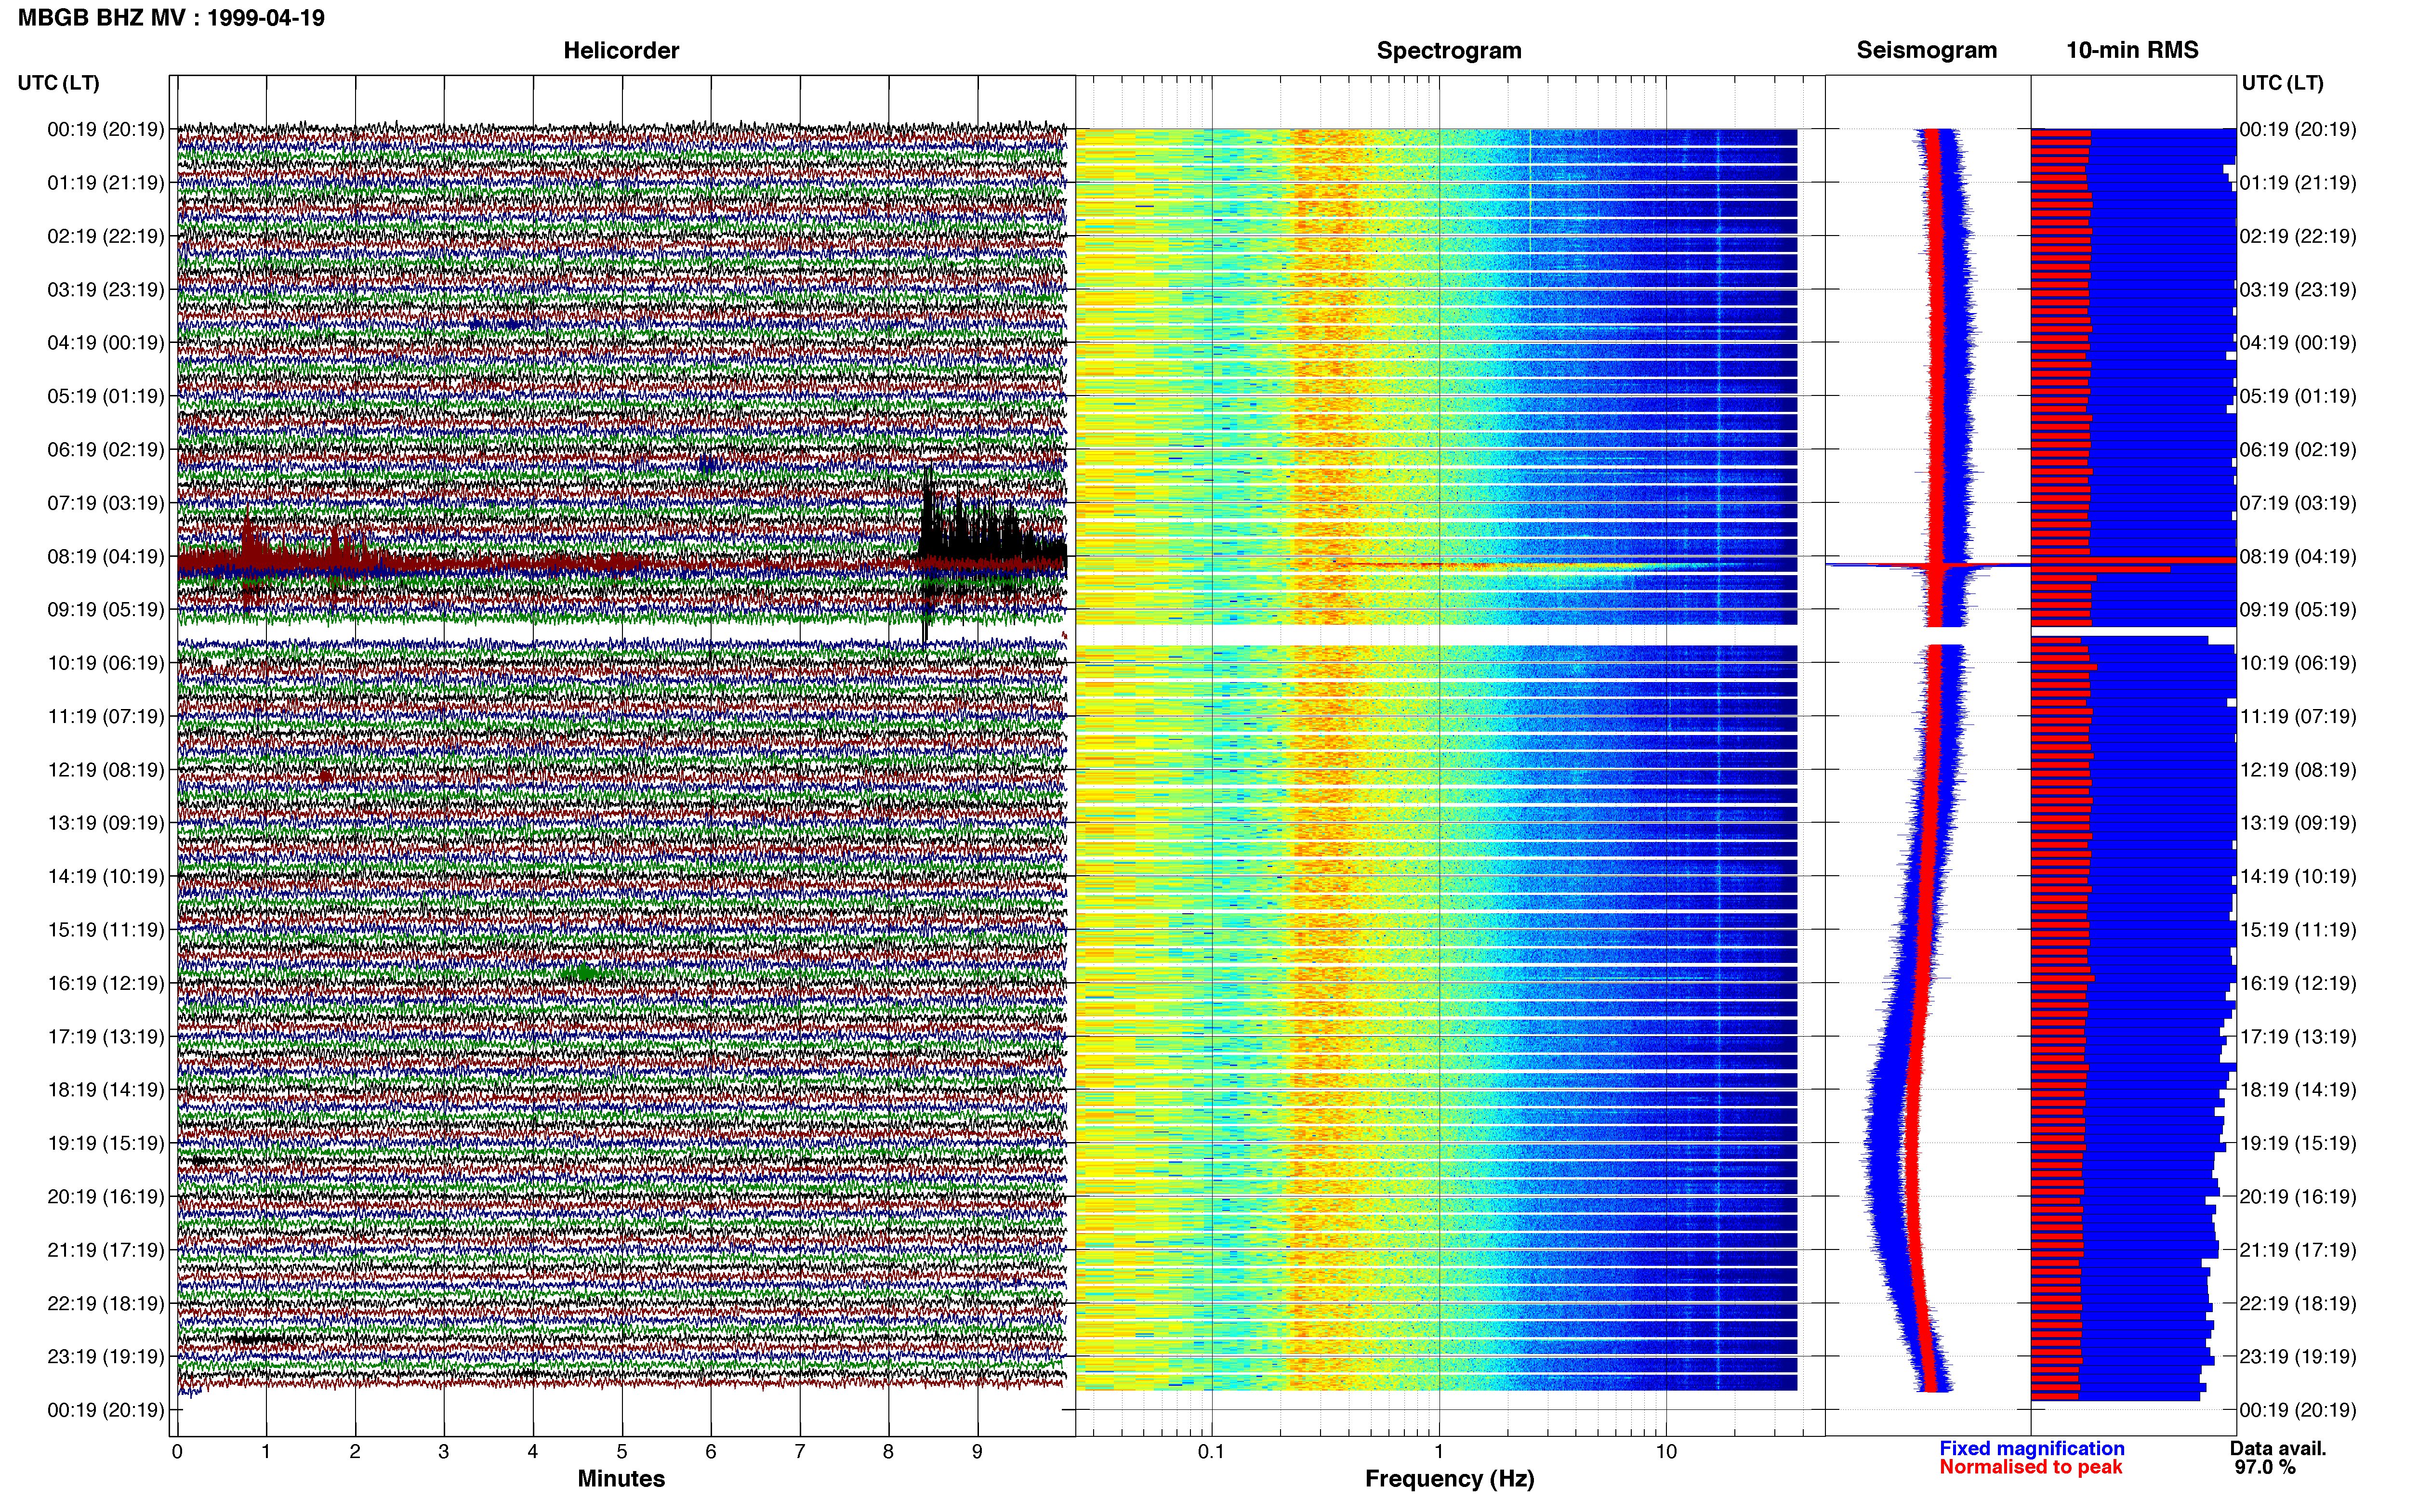The width and height of the screenshot is (2418, 1512).
Task: Click the 'Normalised to peak' legend entry
Action: (2030, 1467)
